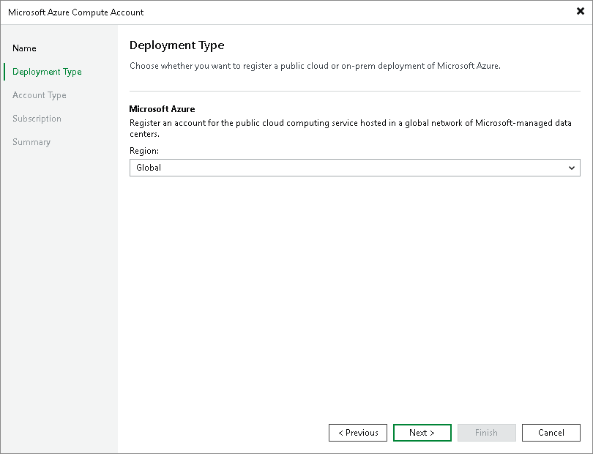Close the Microsoft Azure Compute Account dialog

coord(580,12)
